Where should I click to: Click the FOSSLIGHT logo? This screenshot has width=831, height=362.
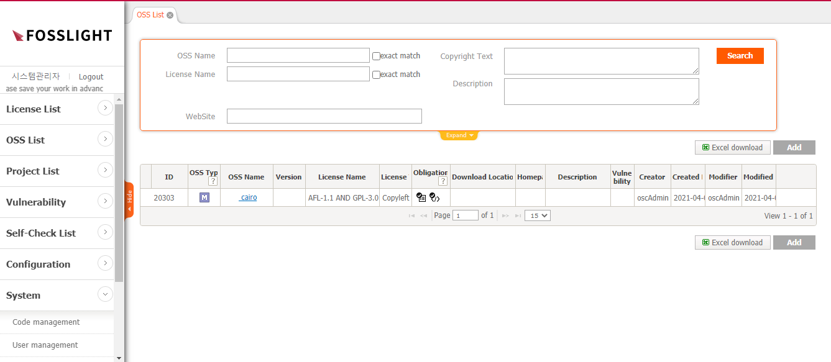click(x=62, y=35)
